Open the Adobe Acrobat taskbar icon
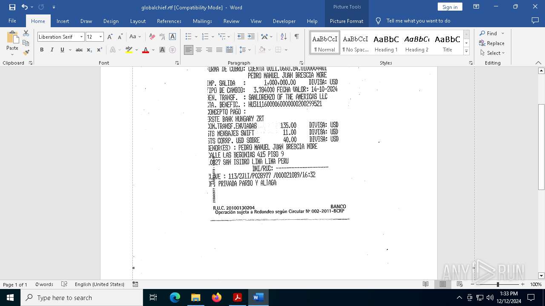This screenshot has width=545, height=306. [x=237, y=297]
